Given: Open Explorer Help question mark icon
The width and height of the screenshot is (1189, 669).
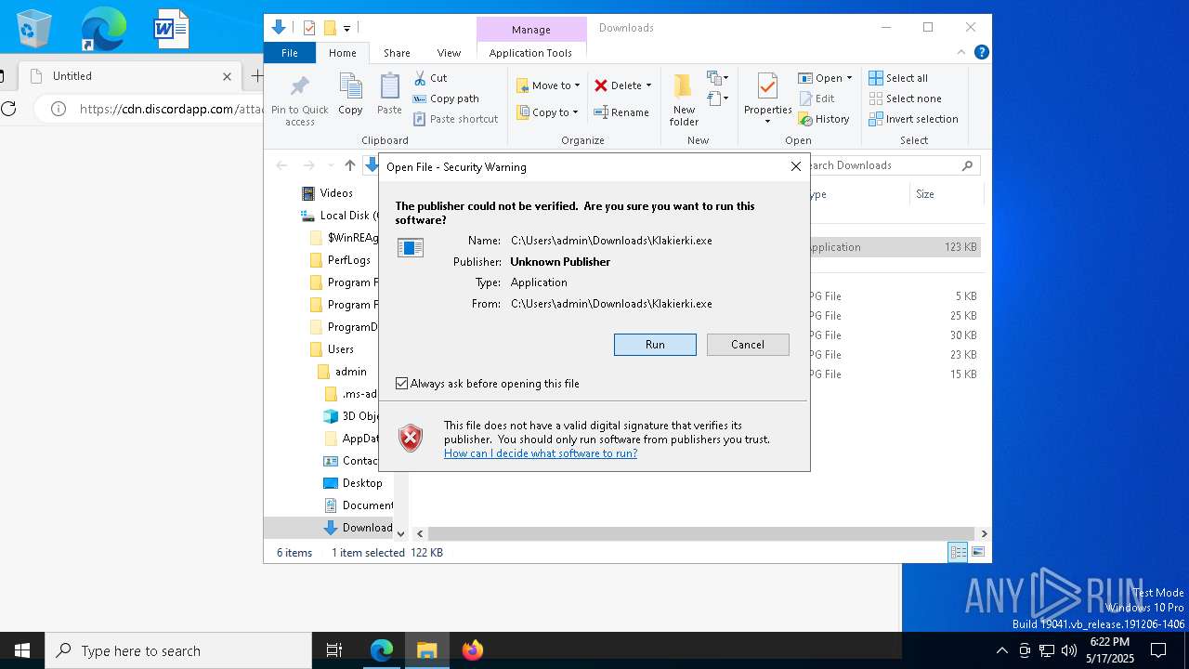Looking at the screenshot, I should (981, 53).
